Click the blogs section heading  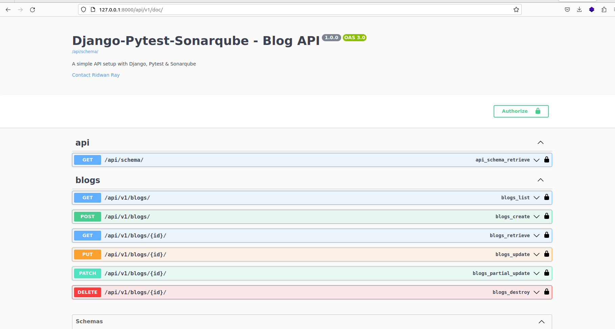(x=88, y=180)
